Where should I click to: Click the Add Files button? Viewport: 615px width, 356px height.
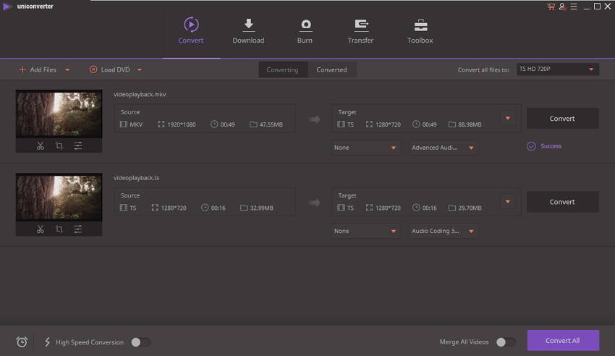click(x=38, y=69)
